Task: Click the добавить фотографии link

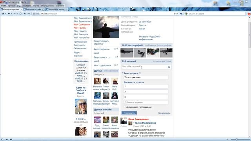Action: point(158,45)
